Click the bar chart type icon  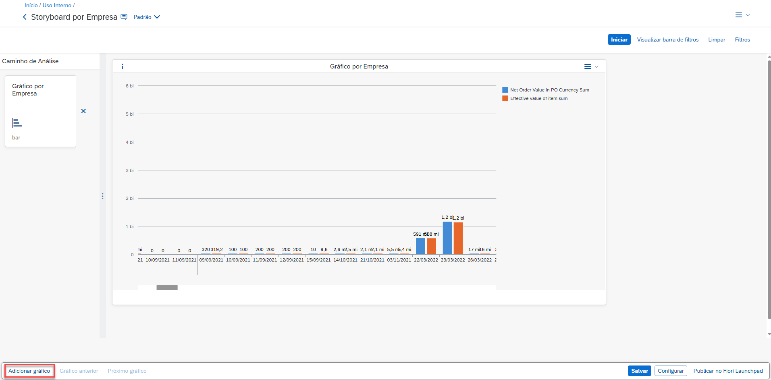click(x=17, y=123)
